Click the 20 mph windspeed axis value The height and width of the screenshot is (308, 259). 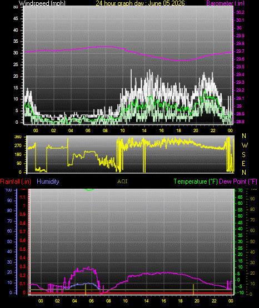16,76
